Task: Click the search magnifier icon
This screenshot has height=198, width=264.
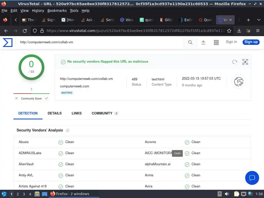Action: 190,42
